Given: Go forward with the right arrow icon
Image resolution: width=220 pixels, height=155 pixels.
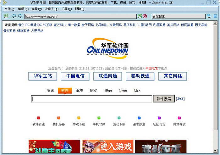Looking at the screenshot, I should (20, 16).
